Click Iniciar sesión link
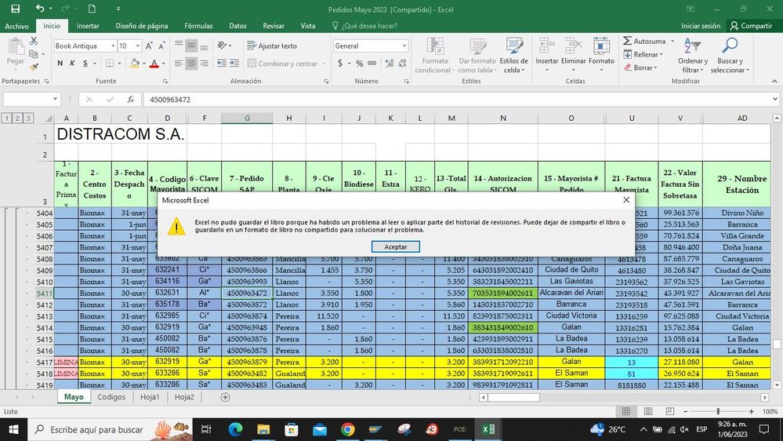The width and height of the screenshot is (783, 441). tap(701, 26)
